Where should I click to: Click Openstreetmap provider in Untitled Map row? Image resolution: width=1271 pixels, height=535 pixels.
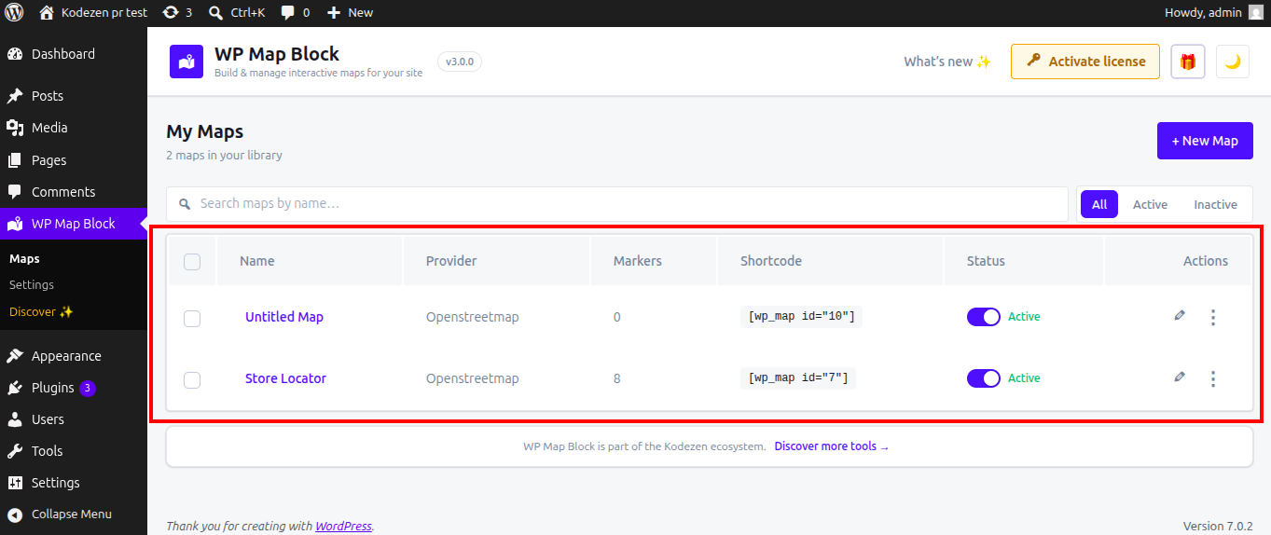pyautogui.click(x=473, y=317)
